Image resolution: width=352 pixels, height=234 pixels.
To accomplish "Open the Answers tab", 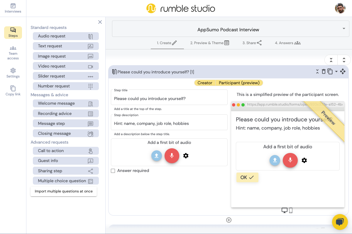I will [288, 43].
